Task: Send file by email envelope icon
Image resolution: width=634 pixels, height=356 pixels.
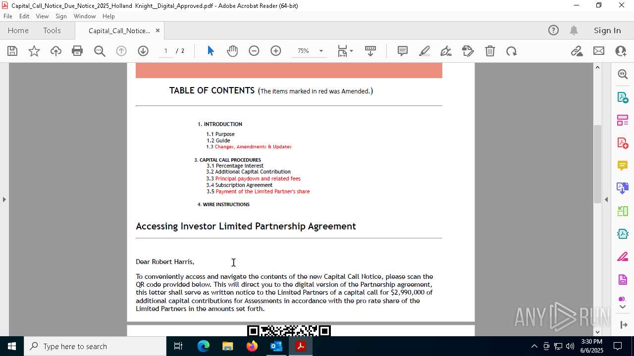Action: pyautogui.click(x=599, y=51)
